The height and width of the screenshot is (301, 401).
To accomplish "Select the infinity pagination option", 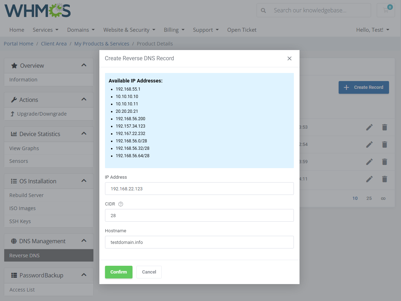I will [x=383, y=198].
